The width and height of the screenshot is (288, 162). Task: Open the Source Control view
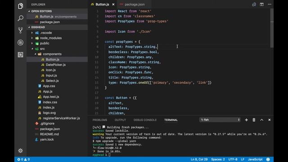coord(21,30)
